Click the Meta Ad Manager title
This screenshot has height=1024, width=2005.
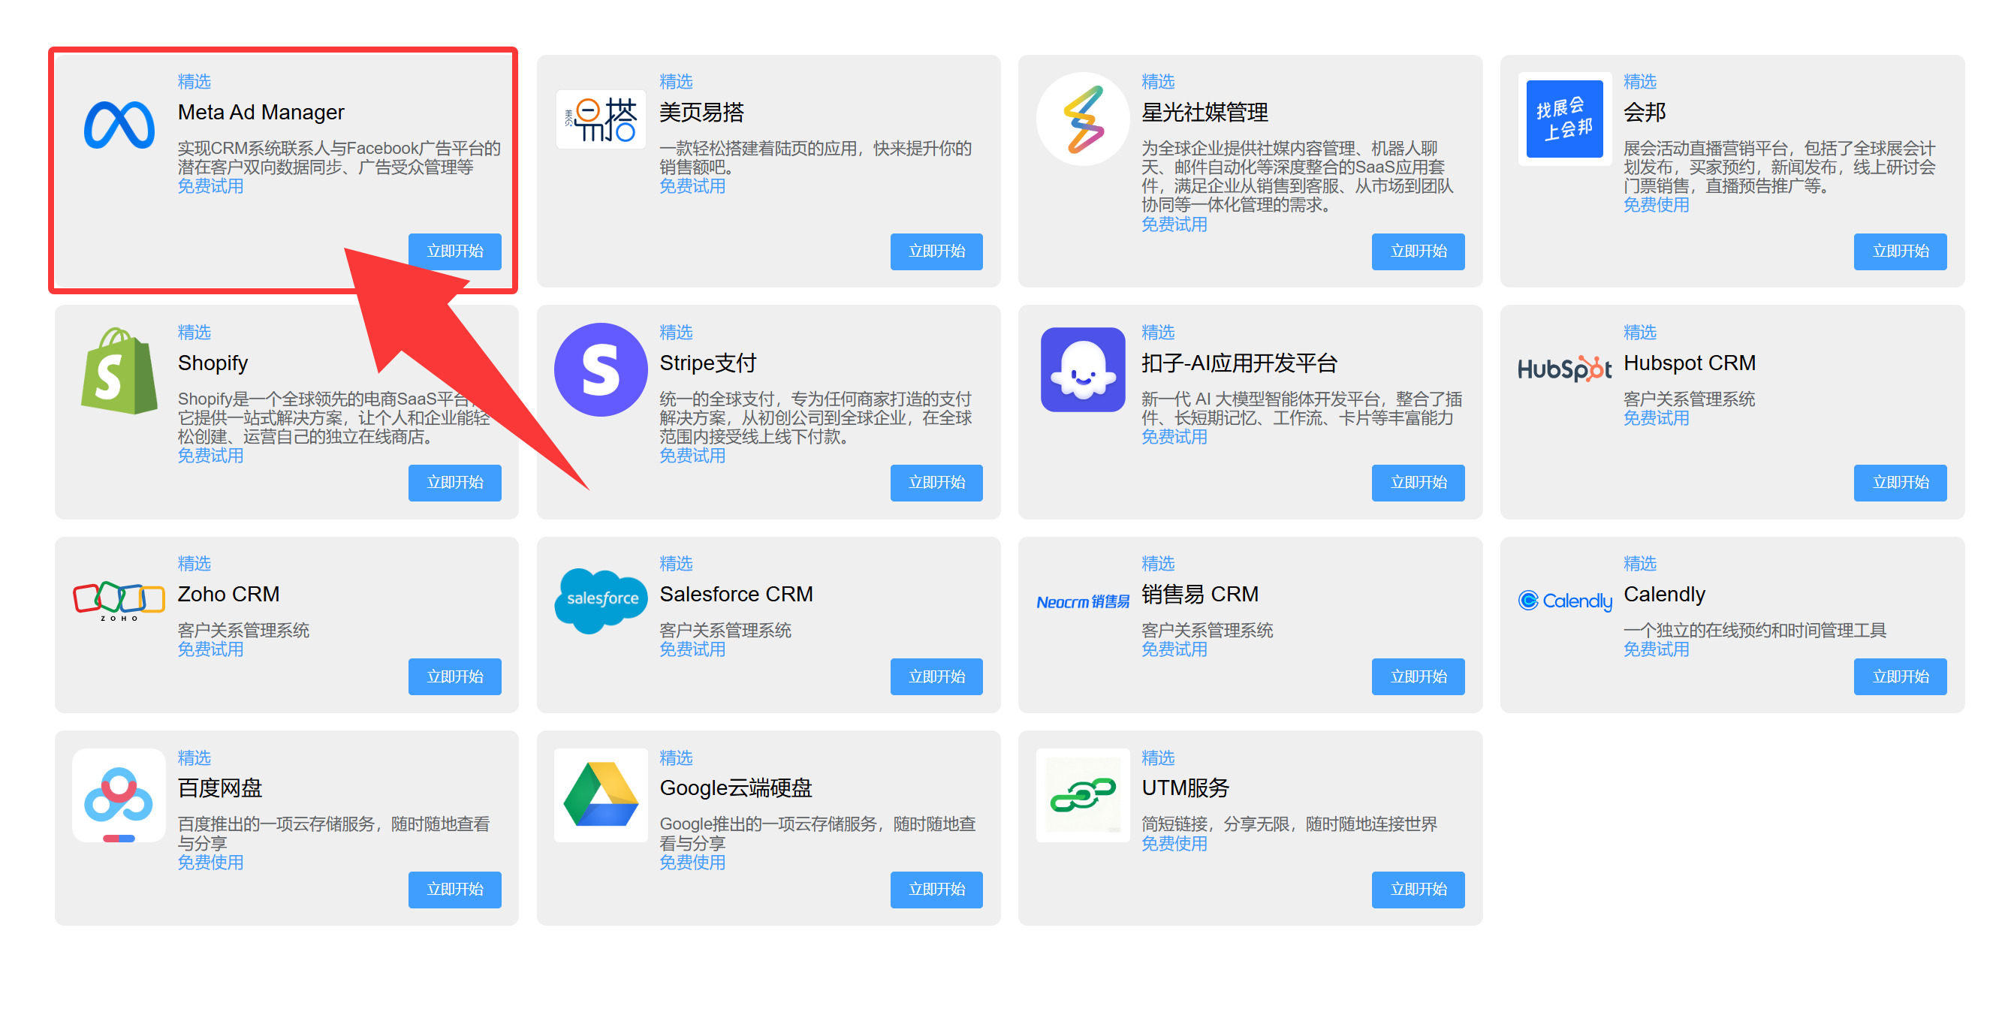261,112
